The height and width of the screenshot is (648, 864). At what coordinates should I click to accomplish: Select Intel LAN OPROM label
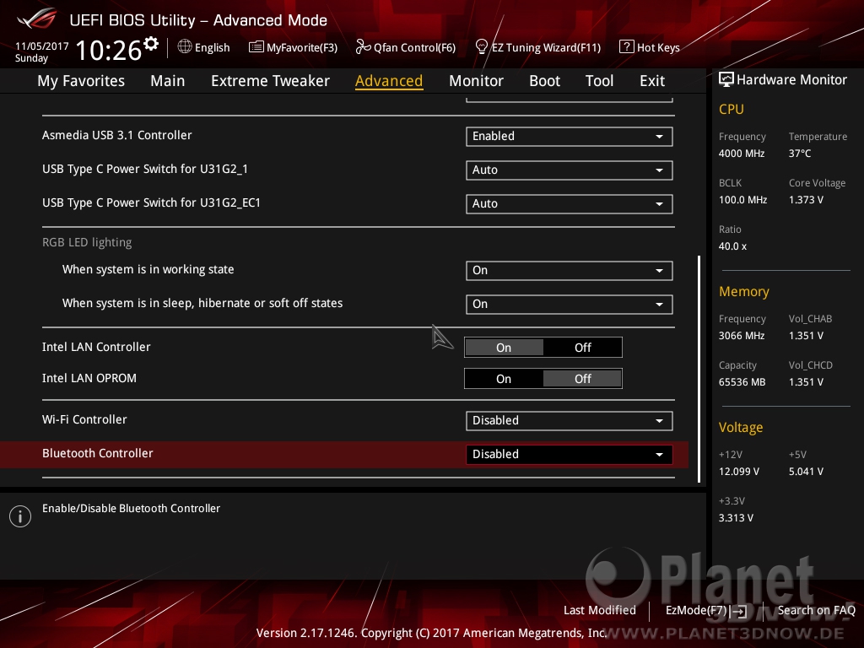click(89, 379)
